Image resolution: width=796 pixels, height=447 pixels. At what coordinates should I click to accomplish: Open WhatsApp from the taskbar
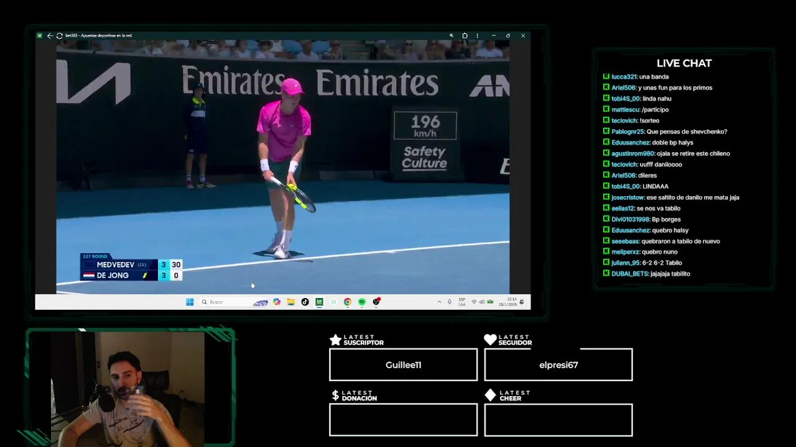(333, 302)
